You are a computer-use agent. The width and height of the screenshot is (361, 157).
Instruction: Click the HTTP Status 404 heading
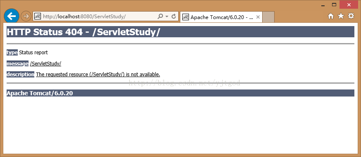[83, 32]
